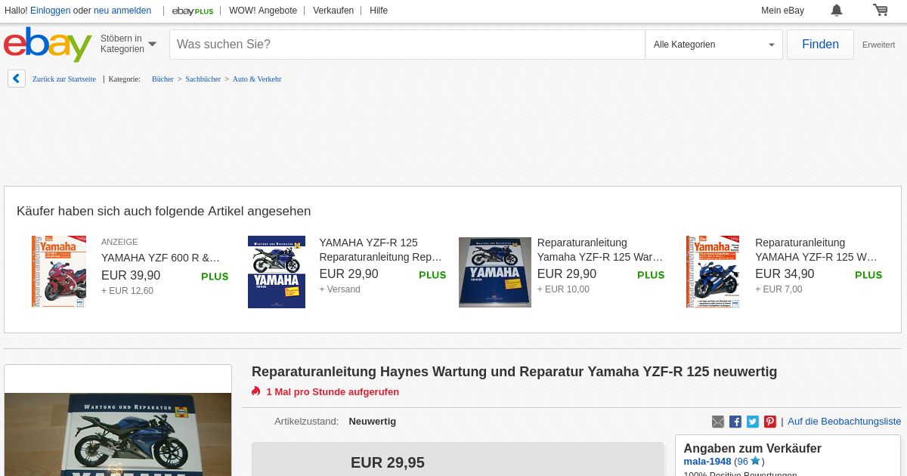The image size is (907, 476).
Task: Click the Angaben zum Verkäufer heading
Action: [x=753, y=449]
